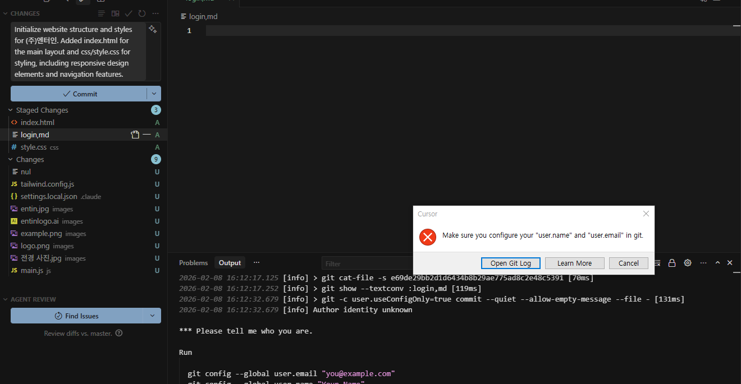
Task: Click the checkmark commit icon in Changes header
Action: [129, 13]
